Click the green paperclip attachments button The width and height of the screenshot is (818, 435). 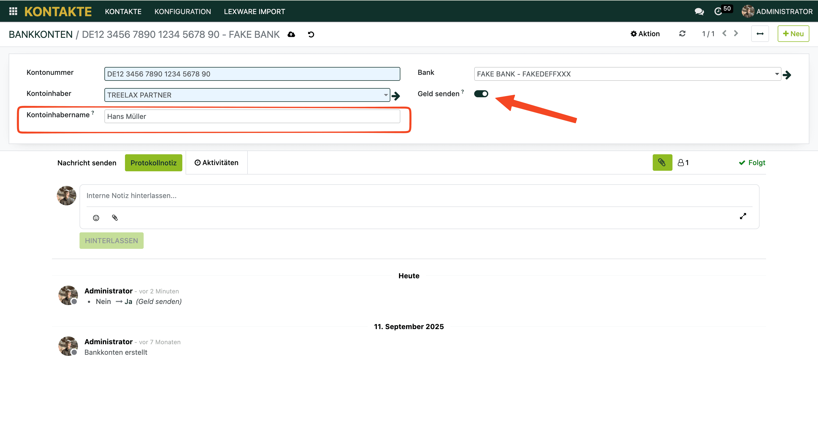point(662,162)
